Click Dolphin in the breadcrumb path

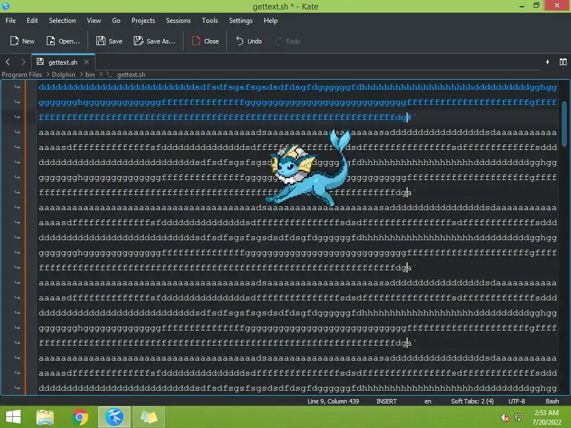pyautogui.click(x=64, y=75)
